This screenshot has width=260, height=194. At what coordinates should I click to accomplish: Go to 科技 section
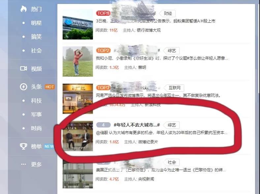(36, 101)
